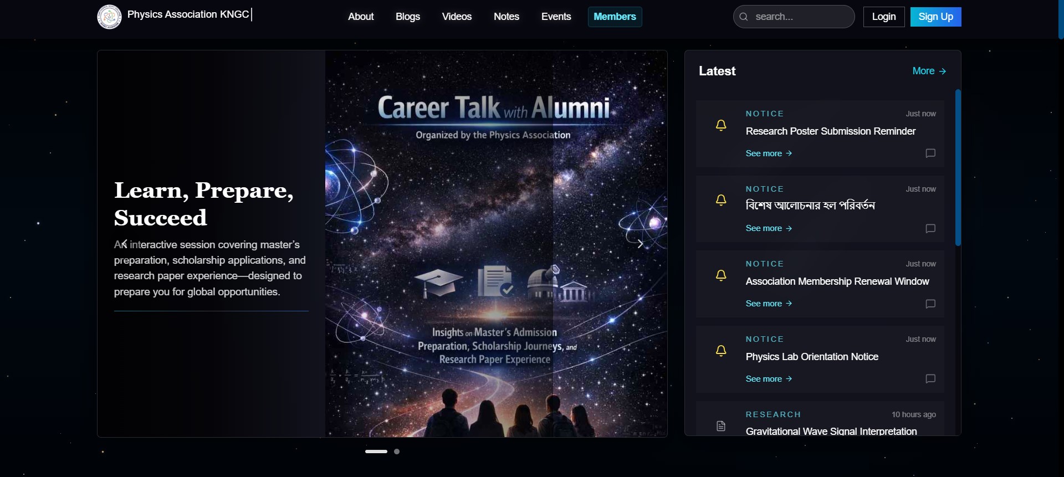
Task: Open comments on Physics Lab Orientation Notice
Action: coord(930,379)
